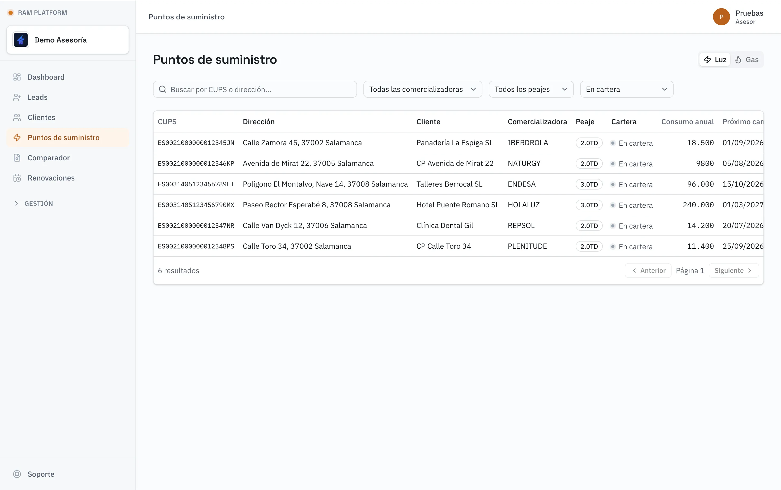Click the orange RAM Platform dot
This screenshot has height=490, width=781.
click(10, 13)
